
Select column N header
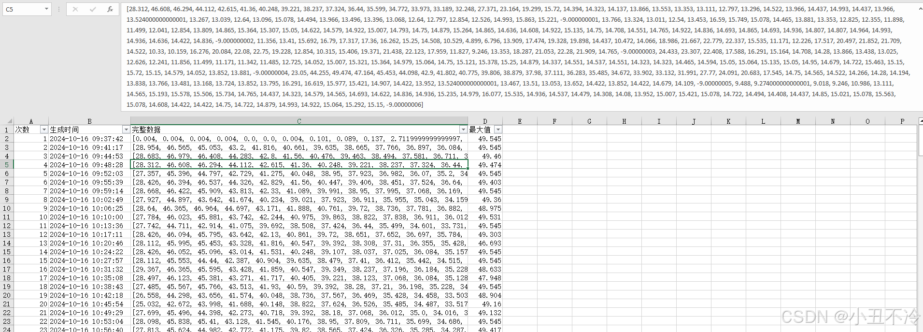coord(833,121)
